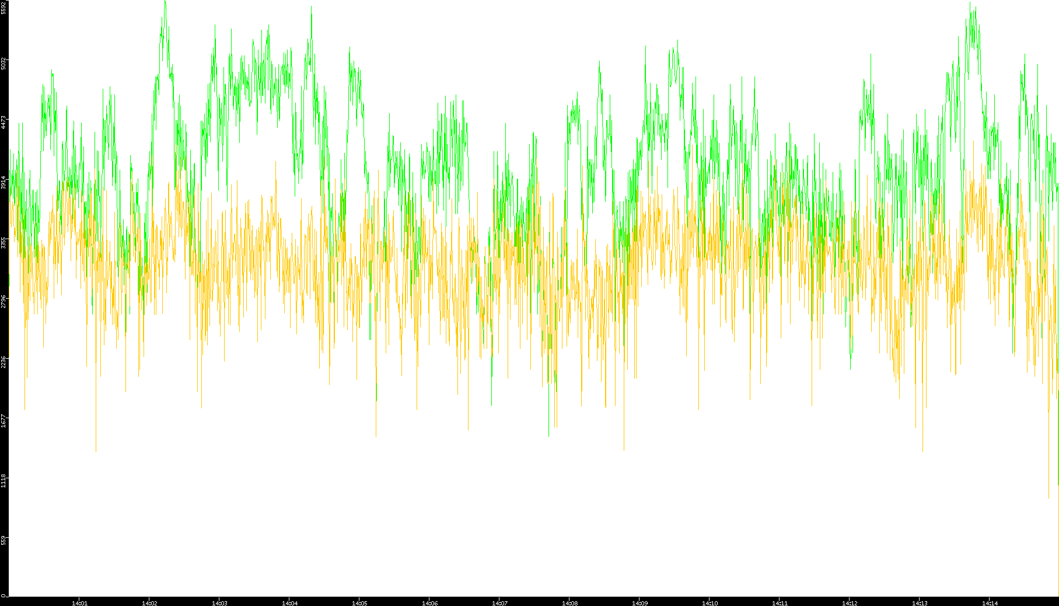Click the 2236 y-axis label

(4, 362)
